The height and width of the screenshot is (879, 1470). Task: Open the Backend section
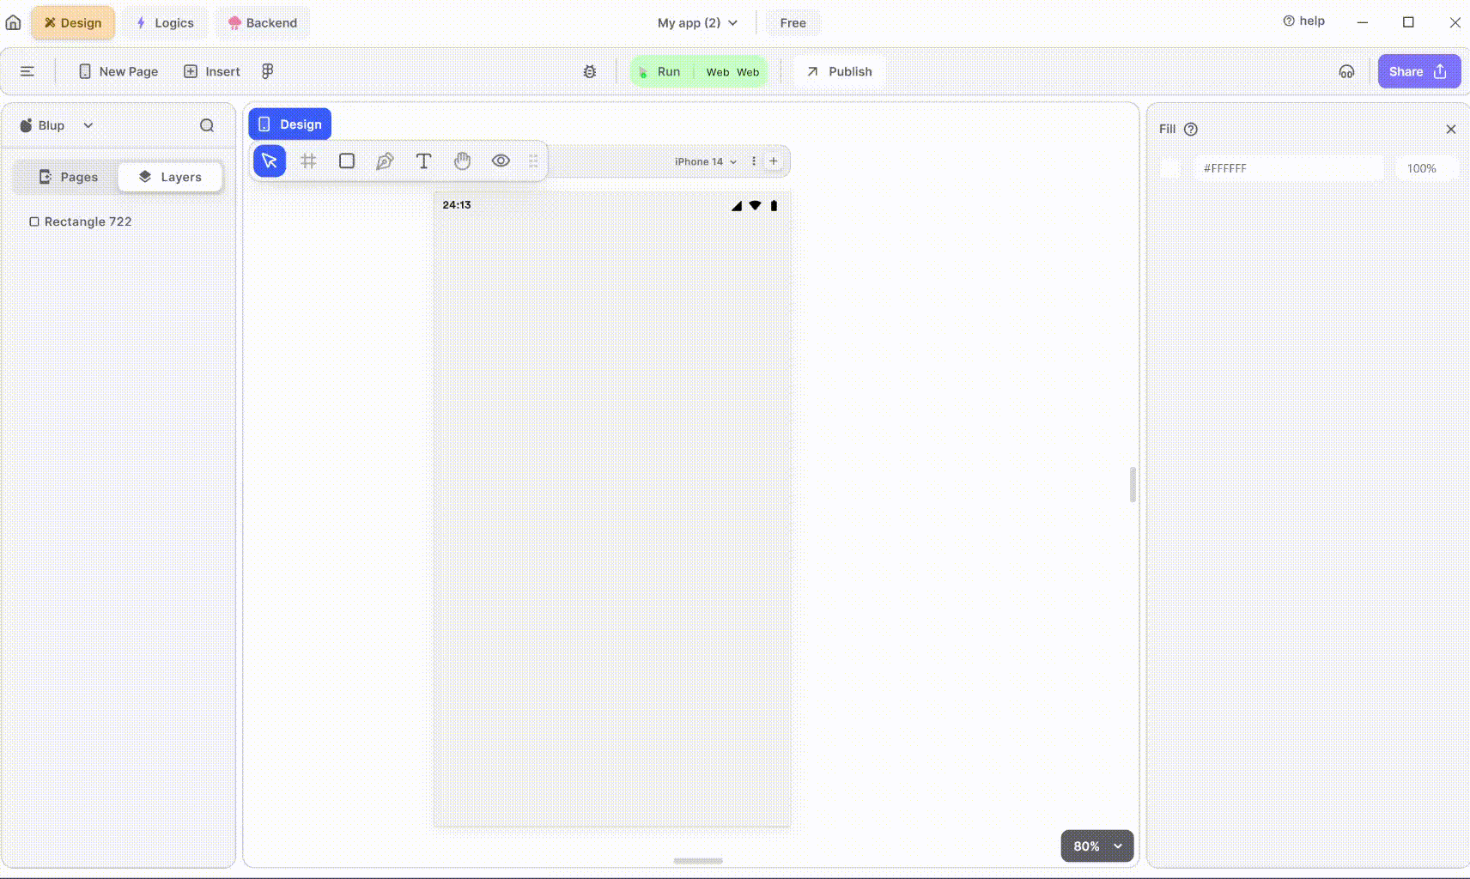263,22
